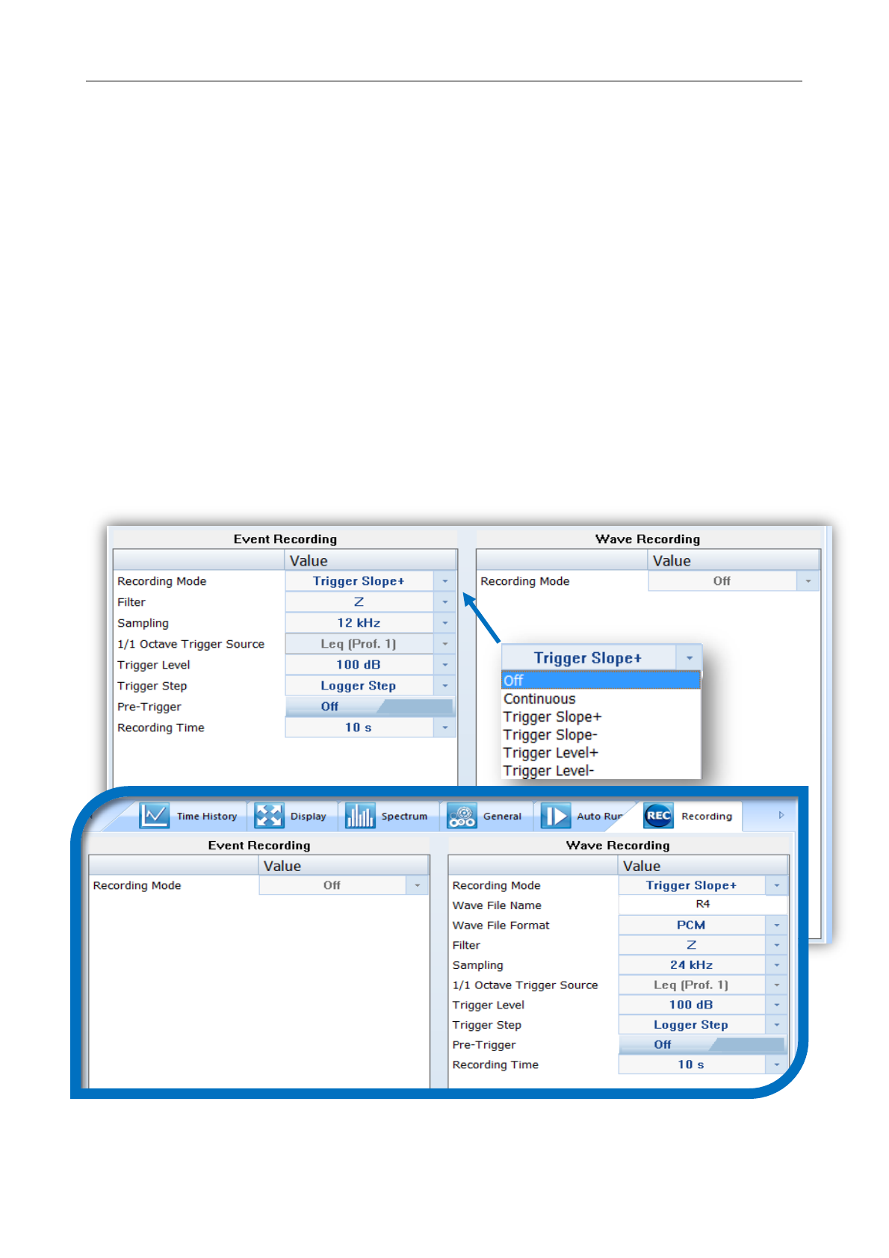Open upper Wave Recording Mode Off dropdown
Image resolution: width=889 pixels, height=1258 pixels.
coord(808,581)
